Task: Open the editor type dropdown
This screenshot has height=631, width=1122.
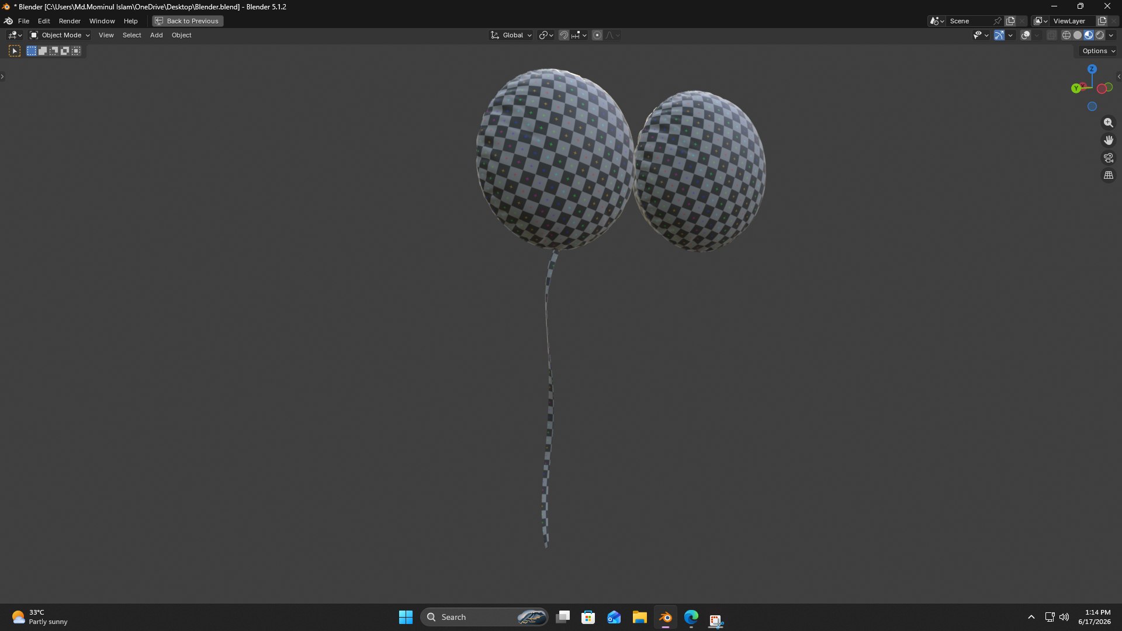Action: click(x=15, y=35)
